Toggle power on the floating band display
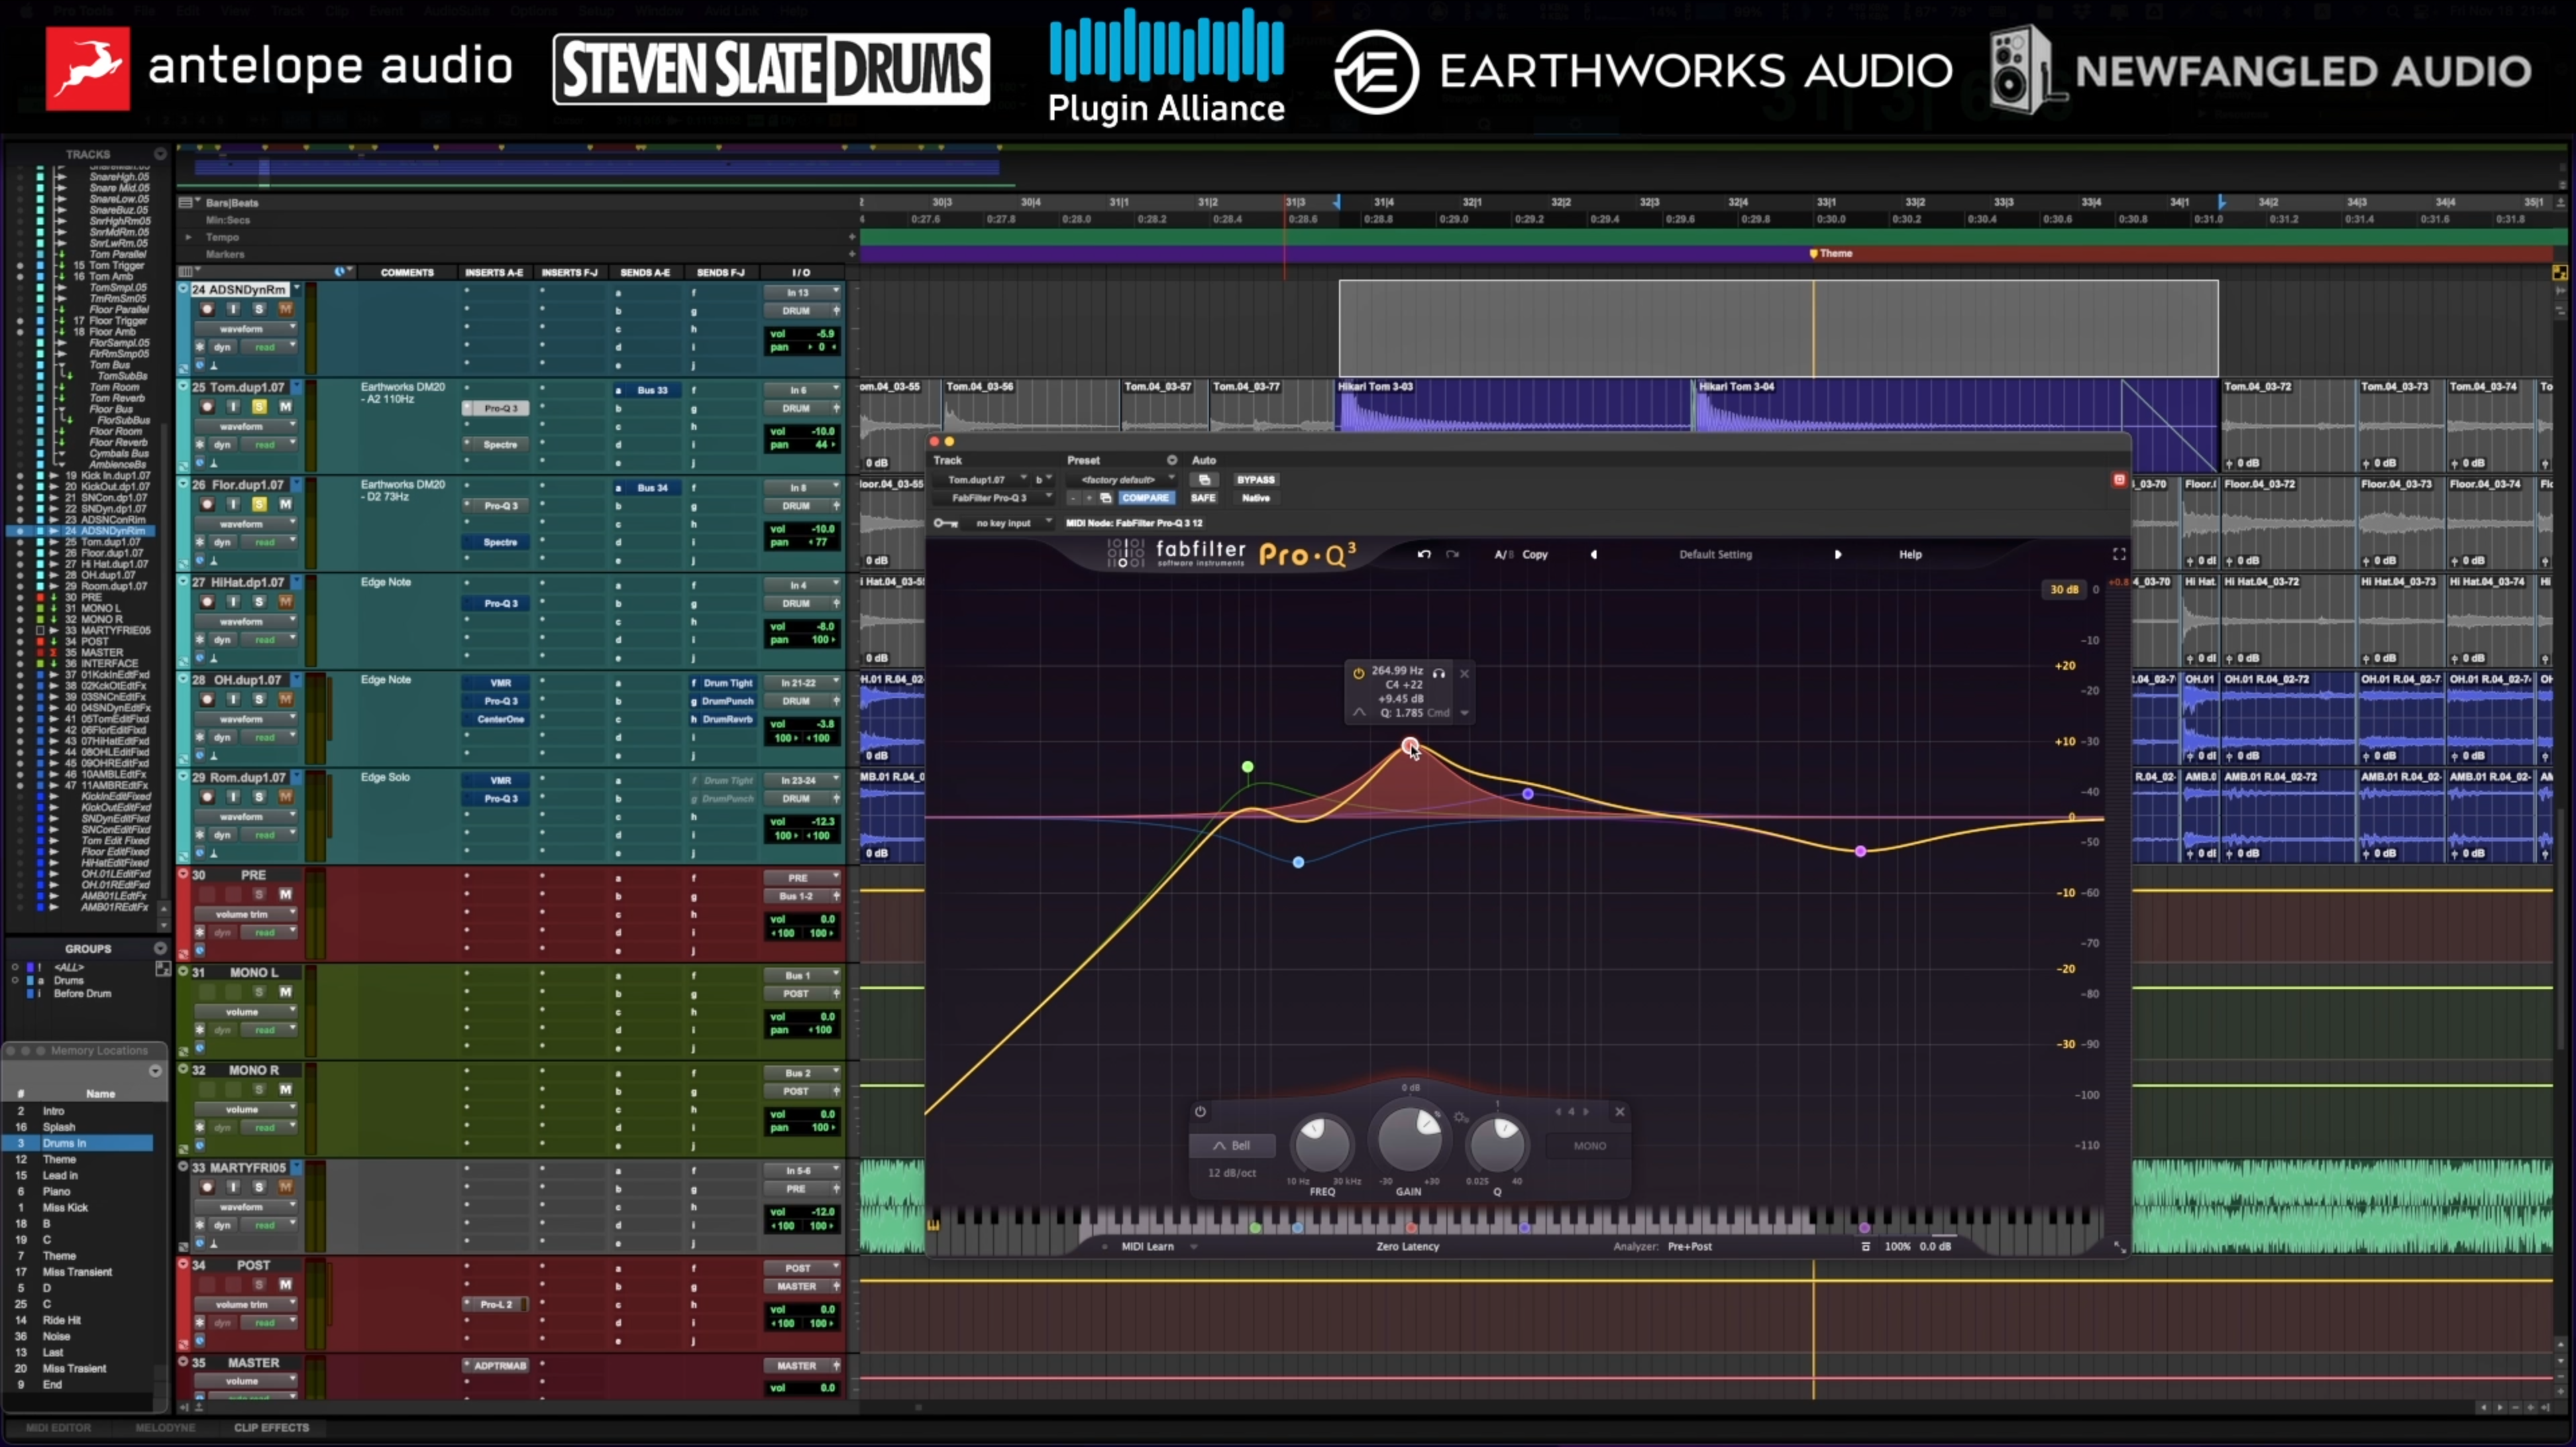Image resolution: width=2576 pixels, height=1447 pixels. 1358,673
